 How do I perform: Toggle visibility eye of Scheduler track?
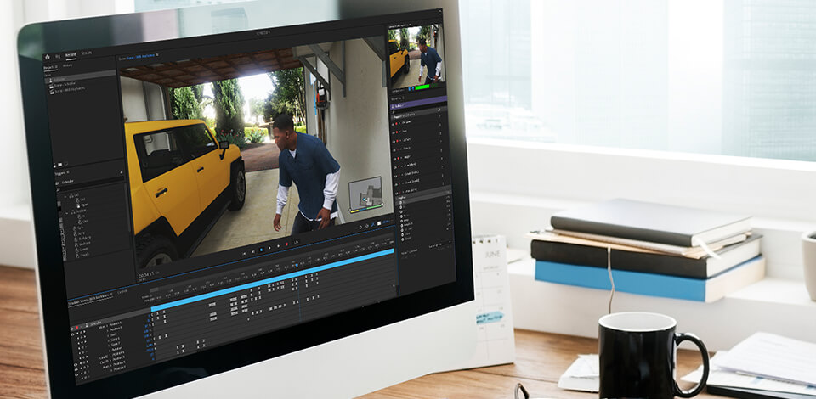[x=72, y=329]
